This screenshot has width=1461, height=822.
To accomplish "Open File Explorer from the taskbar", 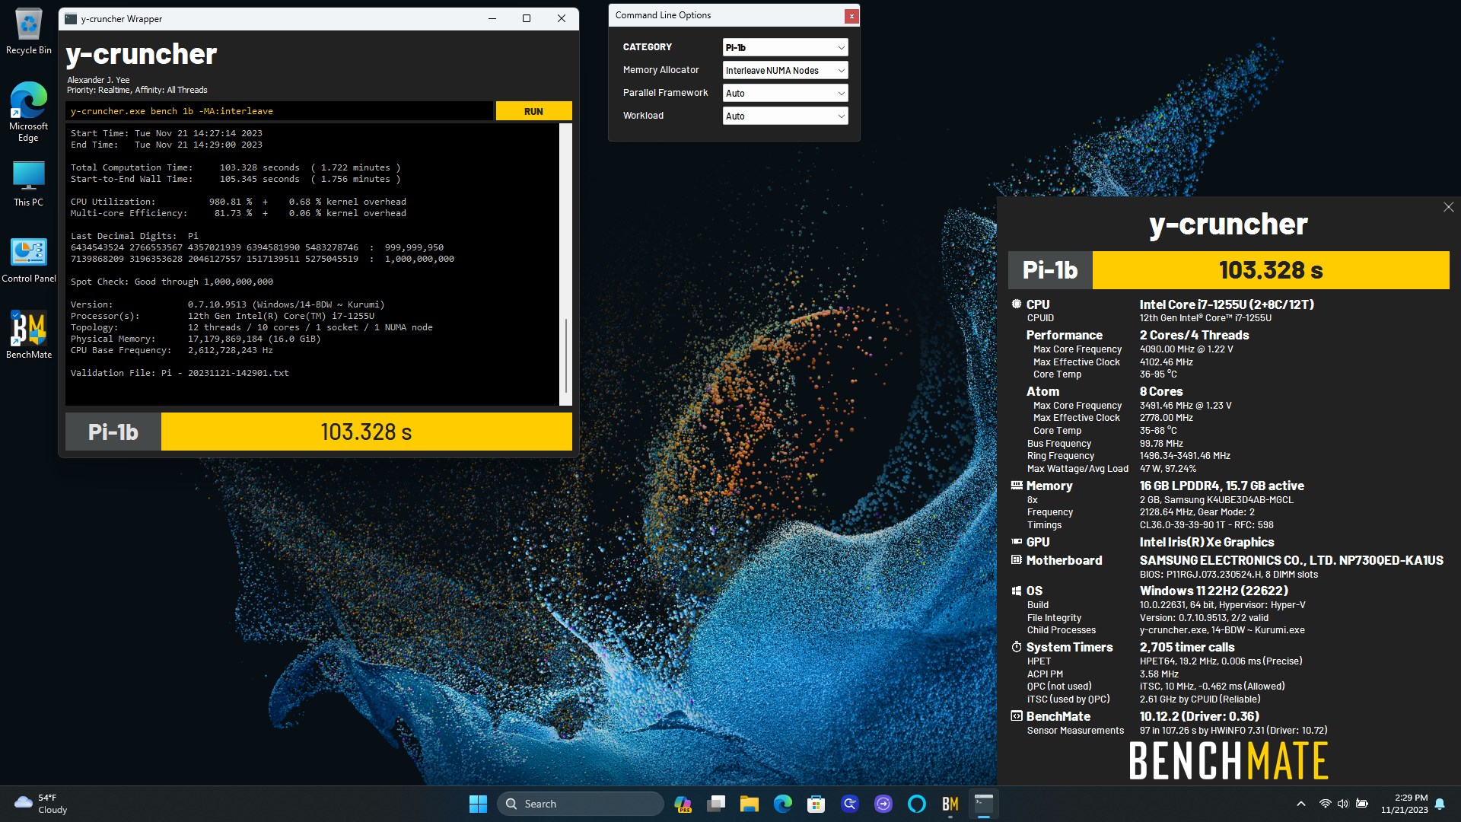I will pyautogui.click(x=750, y=804).
